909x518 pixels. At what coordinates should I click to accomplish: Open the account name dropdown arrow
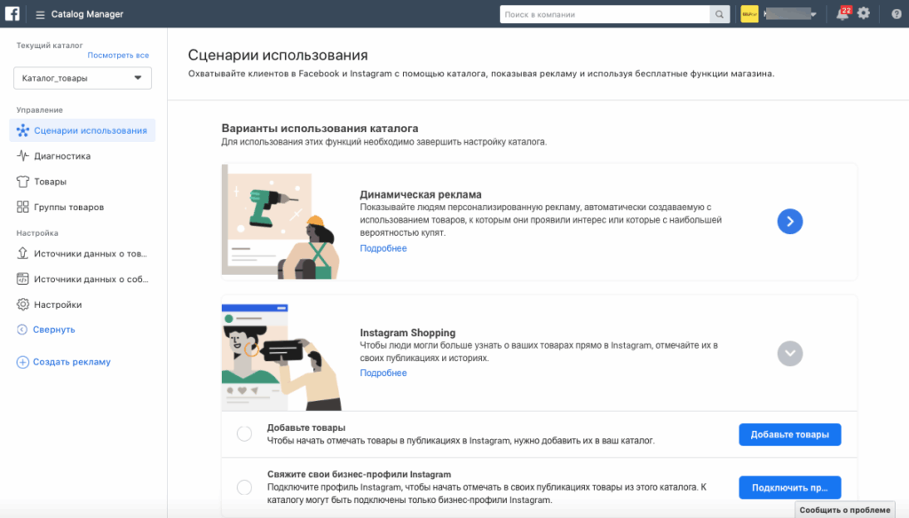[x=814, y=14]
